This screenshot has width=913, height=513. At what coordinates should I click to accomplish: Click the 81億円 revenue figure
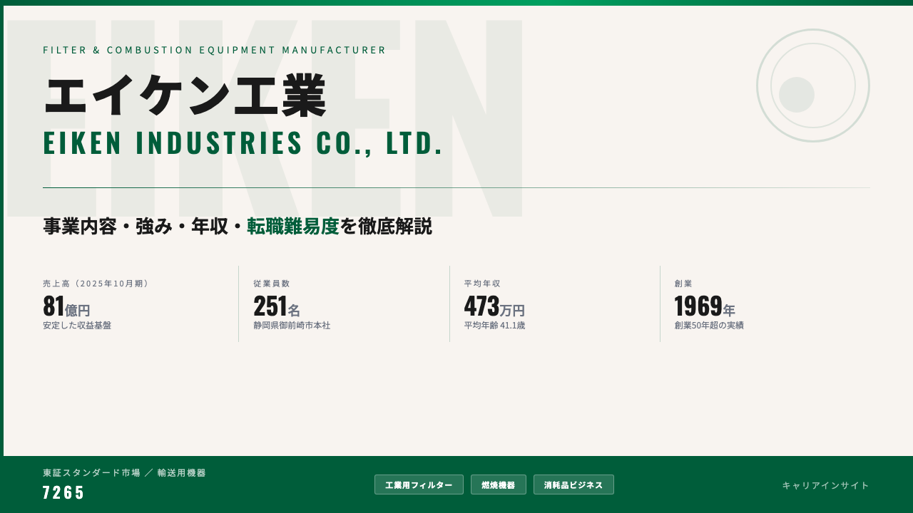pyautogui.click(x=66, y=306)
